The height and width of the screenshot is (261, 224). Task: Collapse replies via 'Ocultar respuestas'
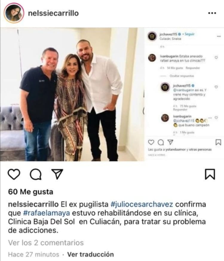click(182, 76)
